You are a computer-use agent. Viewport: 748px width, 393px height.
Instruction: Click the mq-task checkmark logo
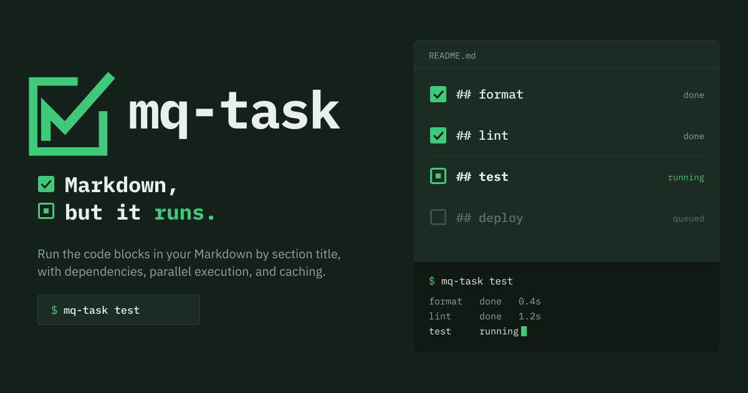coord(72,114)
